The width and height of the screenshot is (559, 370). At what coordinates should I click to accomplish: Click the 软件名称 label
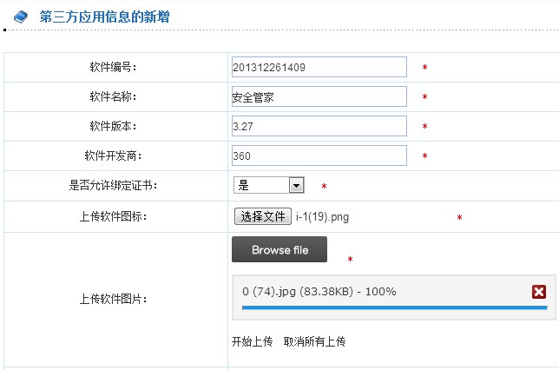click(x=113, y=96)
